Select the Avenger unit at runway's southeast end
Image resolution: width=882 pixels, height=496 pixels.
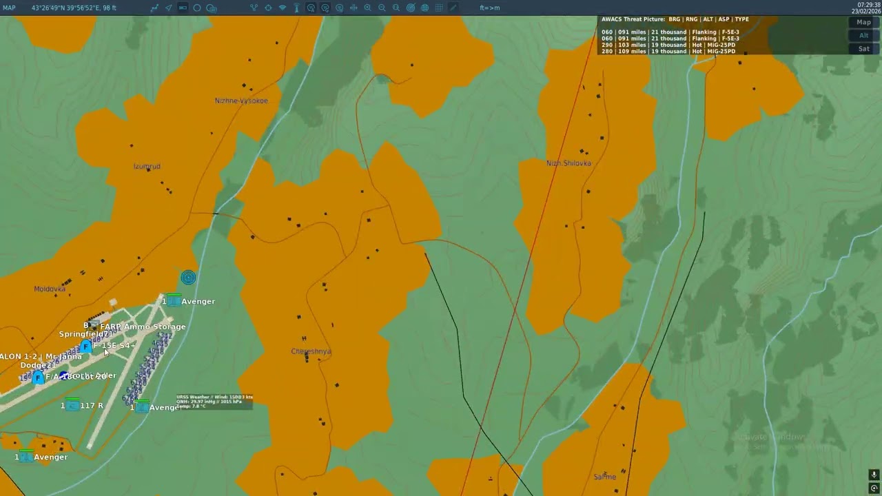coord(141,407)
